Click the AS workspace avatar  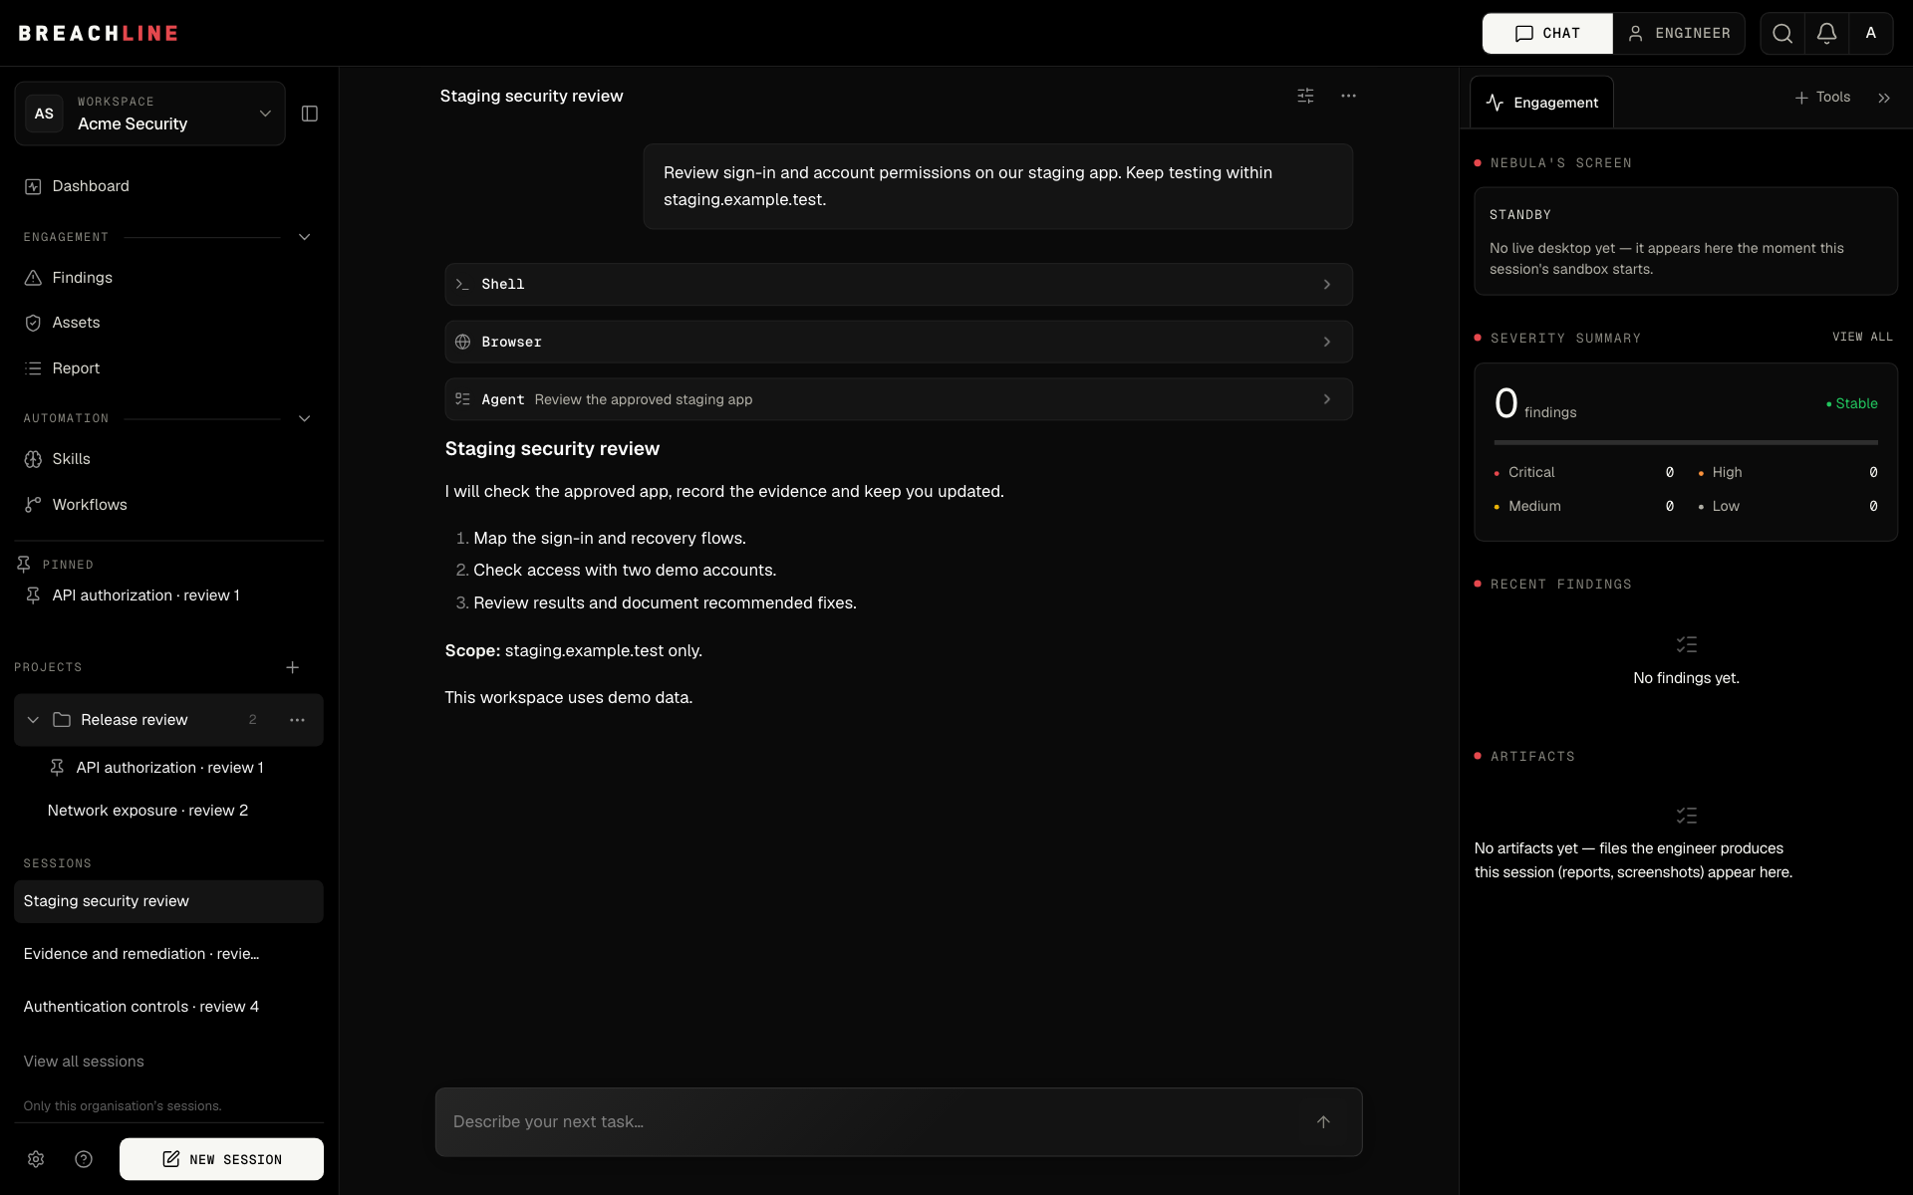[44, 114]
